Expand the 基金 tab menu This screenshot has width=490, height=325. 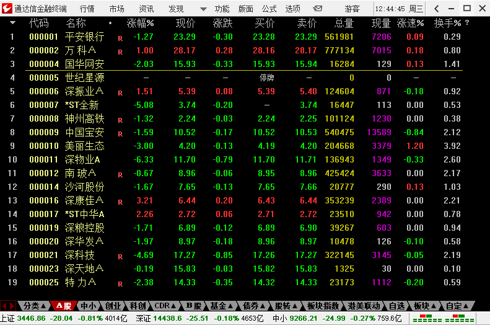tap(222, 306)
